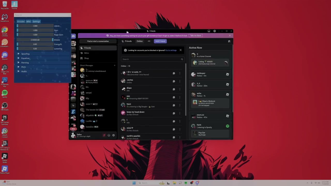The width and height of the screenshot is (331, 186).
Task: Open OBS Studio desktop shortcut
Action: click(5, 106)
